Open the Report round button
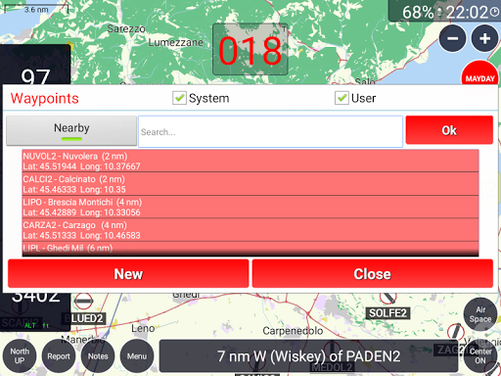501x376 pixels. tap(59, 355)
